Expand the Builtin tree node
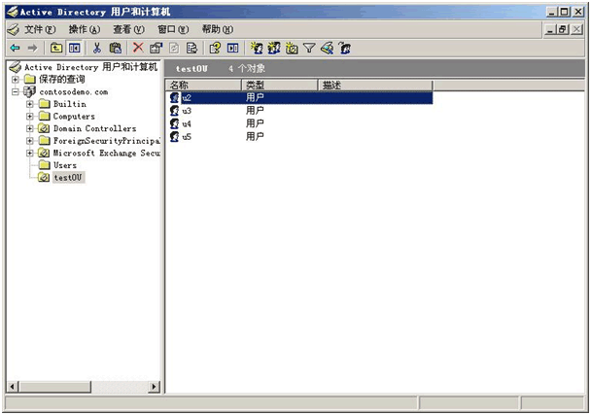Viewport: 591px width, 415px height. point(30,104)
